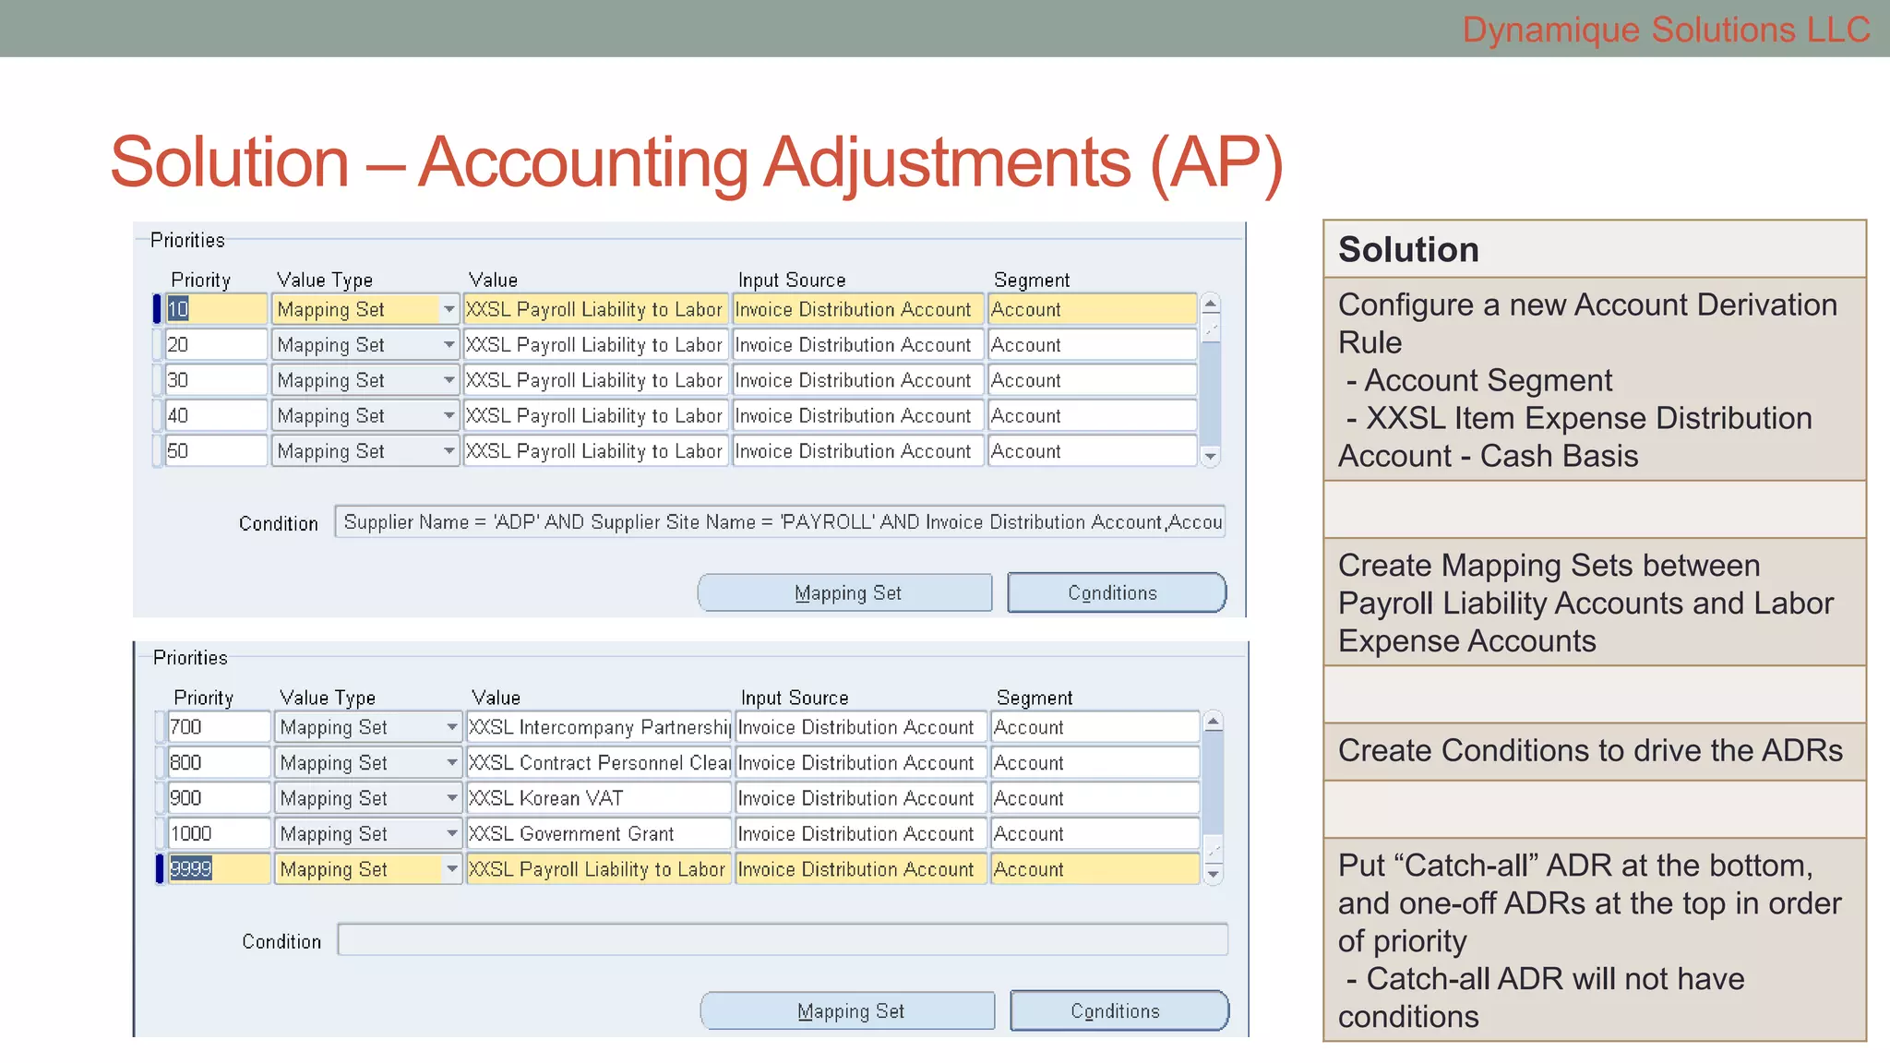Click upper Mapping Set button

tap(845, 593)
